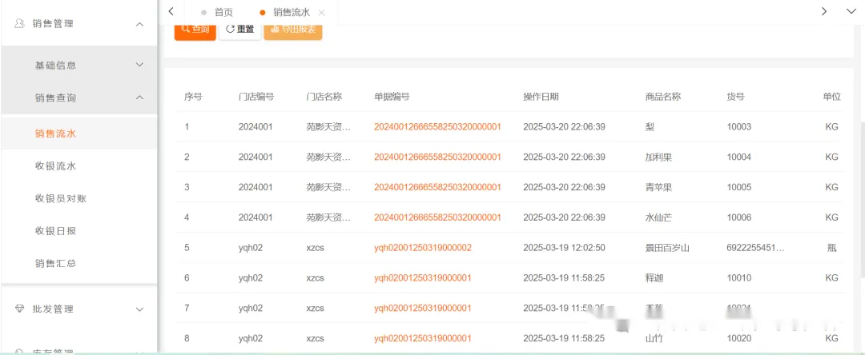This screenshot has width=865, height=355.
Task: Click store name 苑影天资… in row 1
Action: [329, 126]
